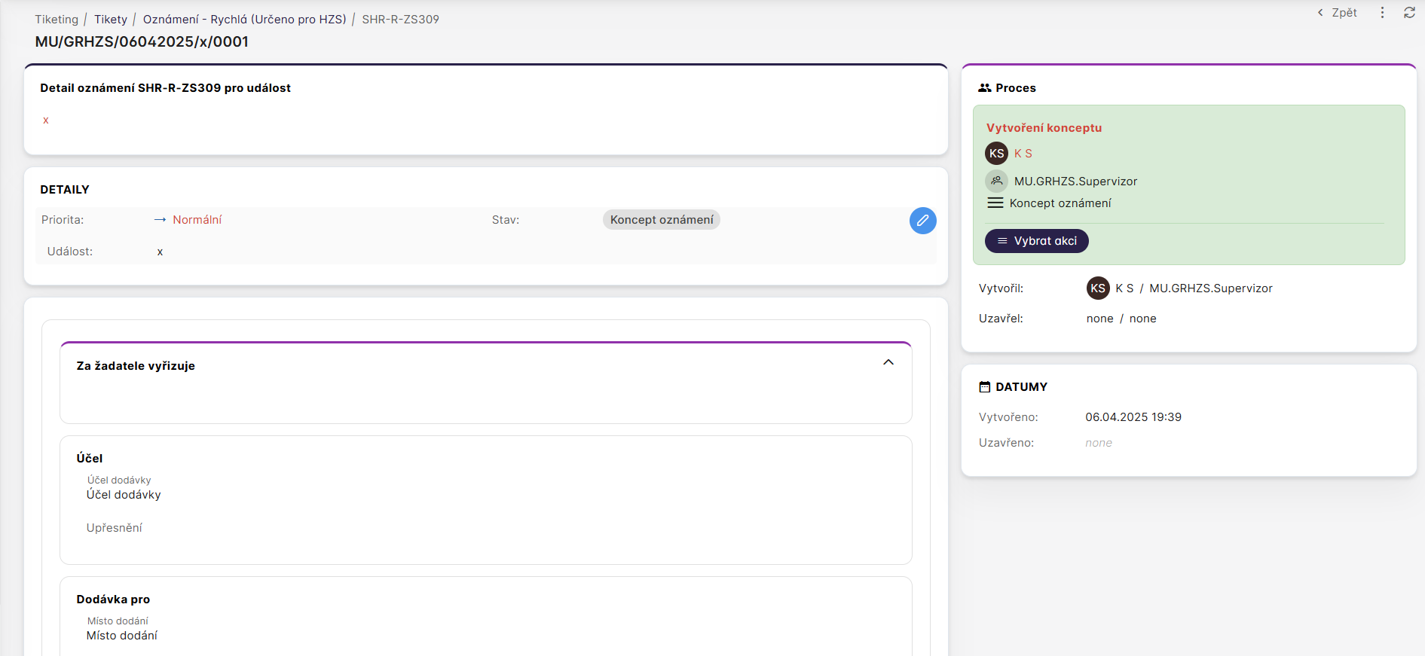The width and height of the screenshot is (1425, 656).
Task: Click the list icon beside Koncept oznámení
Action: tap(995, 203)
